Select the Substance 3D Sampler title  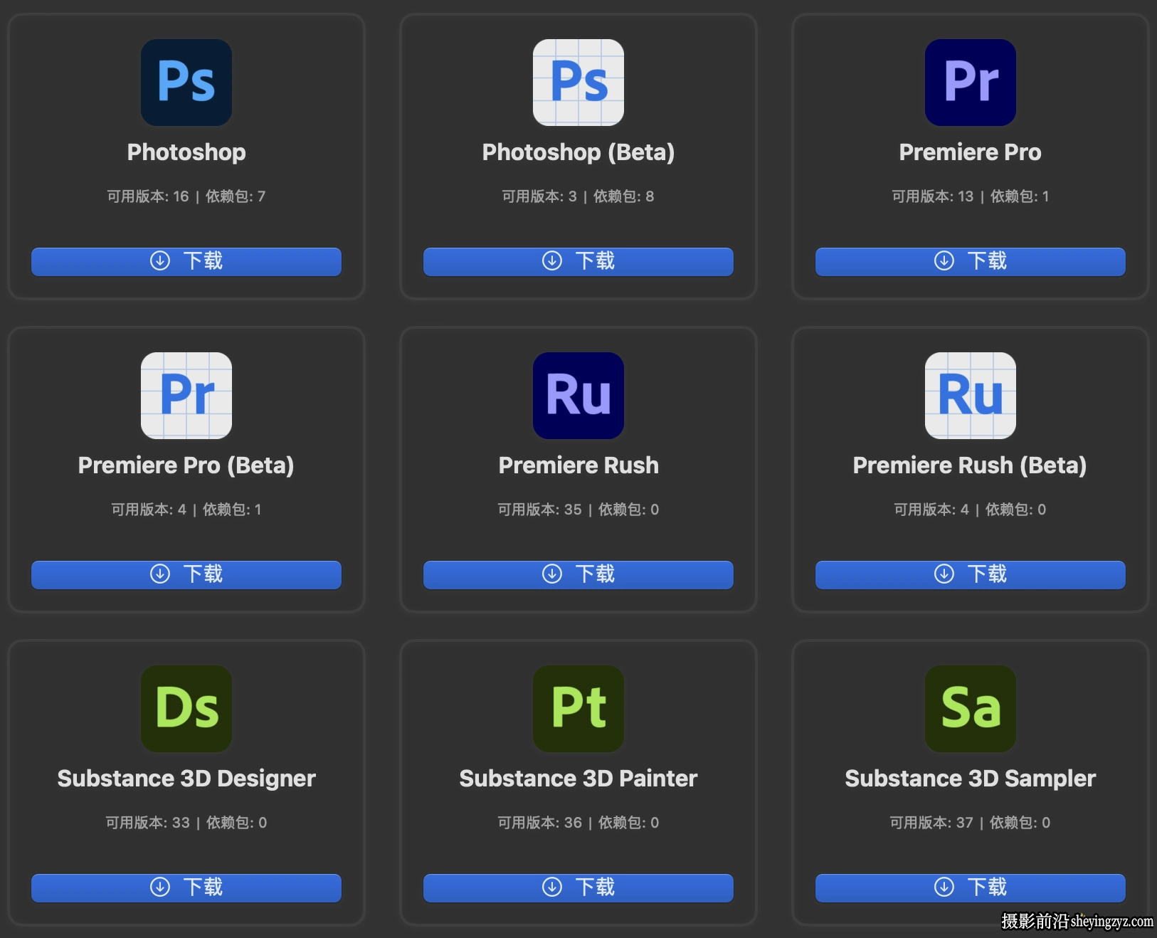coord(971,779)
